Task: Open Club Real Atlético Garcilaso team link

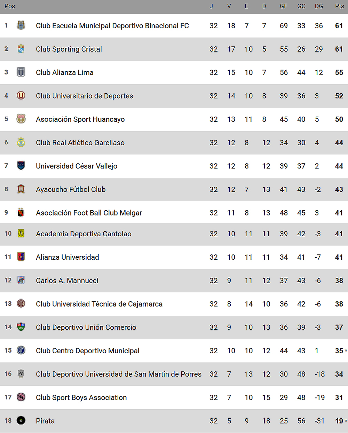Action: coord(80,143)
